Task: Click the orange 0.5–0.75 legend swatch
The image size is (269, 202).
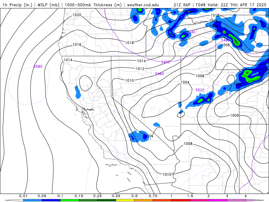Action: pyautogui.click(x=144, y=200)
